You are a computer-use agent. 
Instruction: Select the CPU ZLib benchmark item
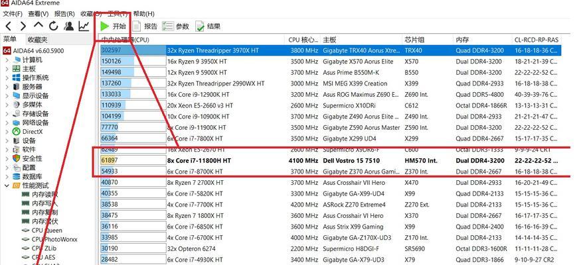tap(39, 248)
